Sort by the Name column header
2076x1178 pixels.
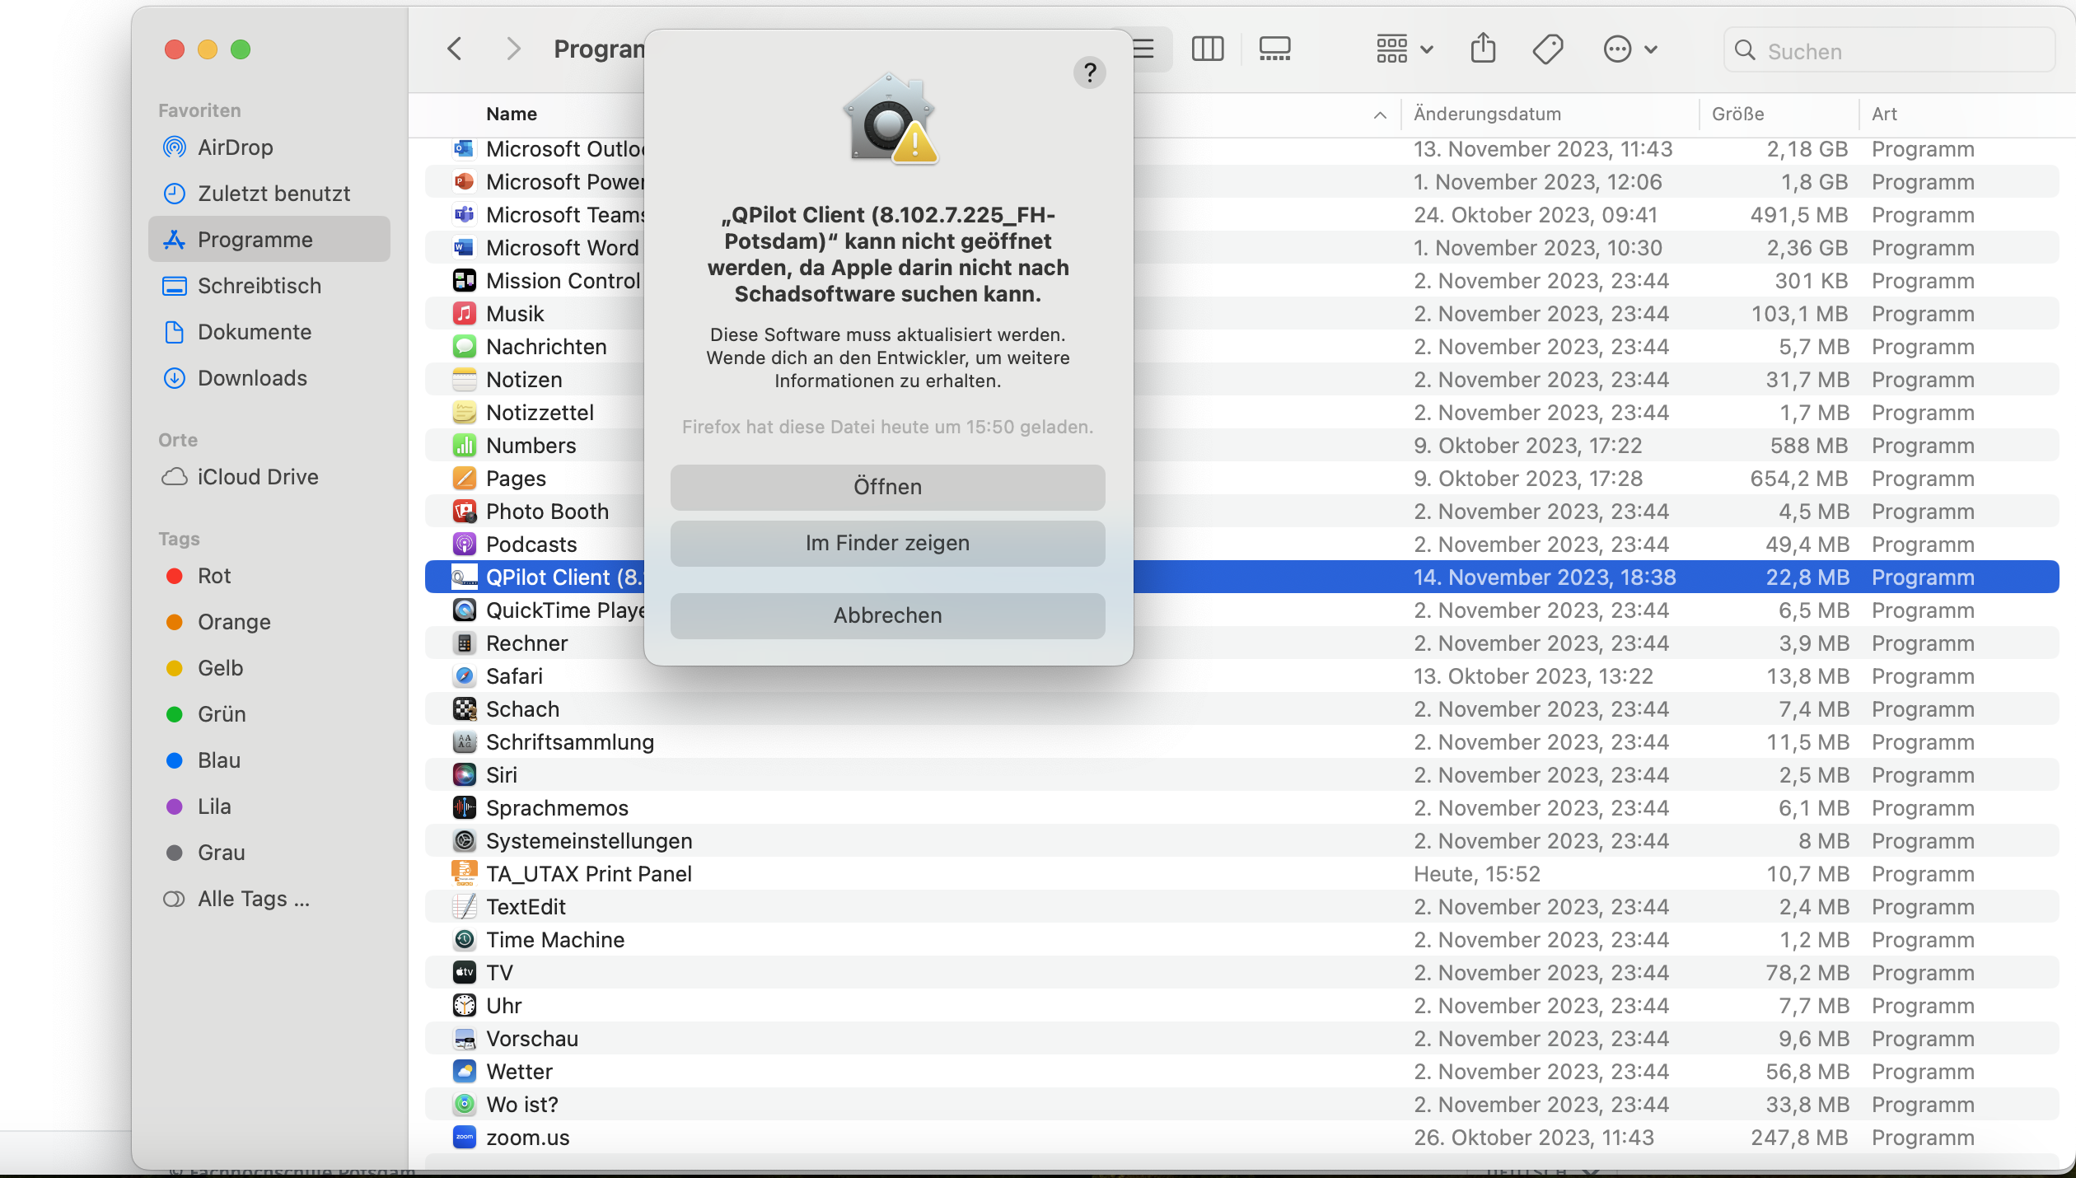pyautogui.click(x=512, y=115)
